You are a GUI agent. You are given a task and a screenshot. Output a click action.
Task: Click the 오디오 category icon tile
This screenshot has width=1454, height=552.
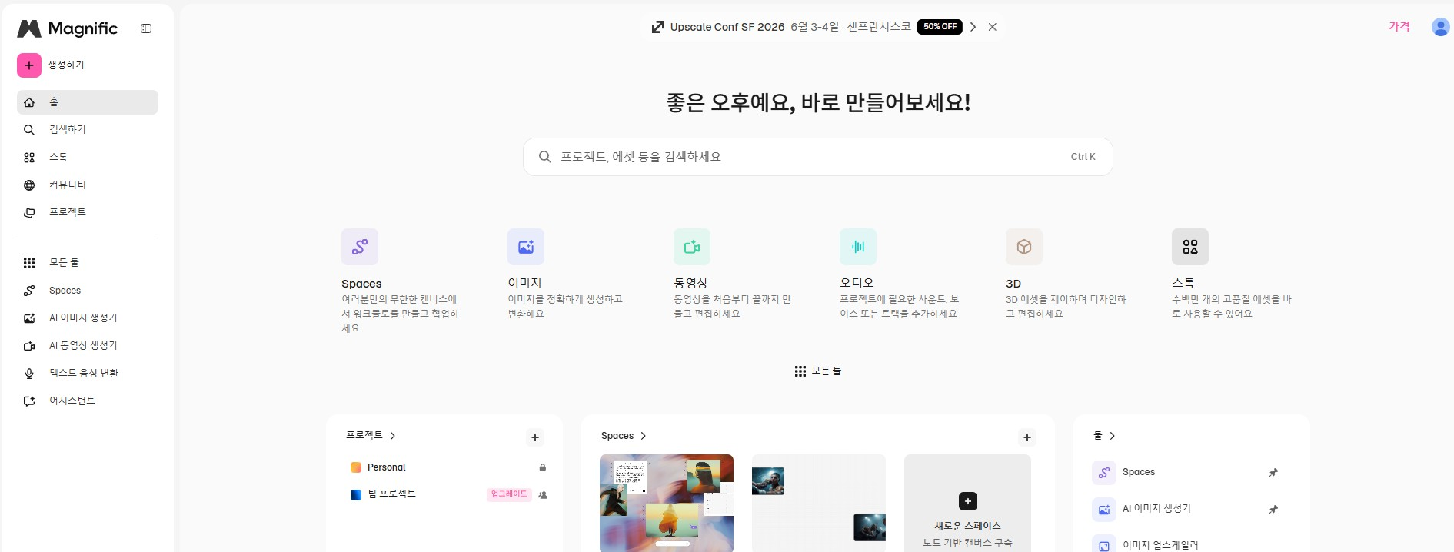pyautogui.click(x=858, y=247)
